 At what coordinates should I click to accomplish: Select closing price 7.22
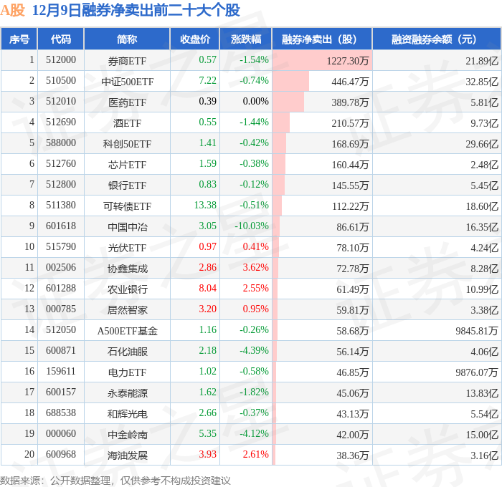coord(208,81)
